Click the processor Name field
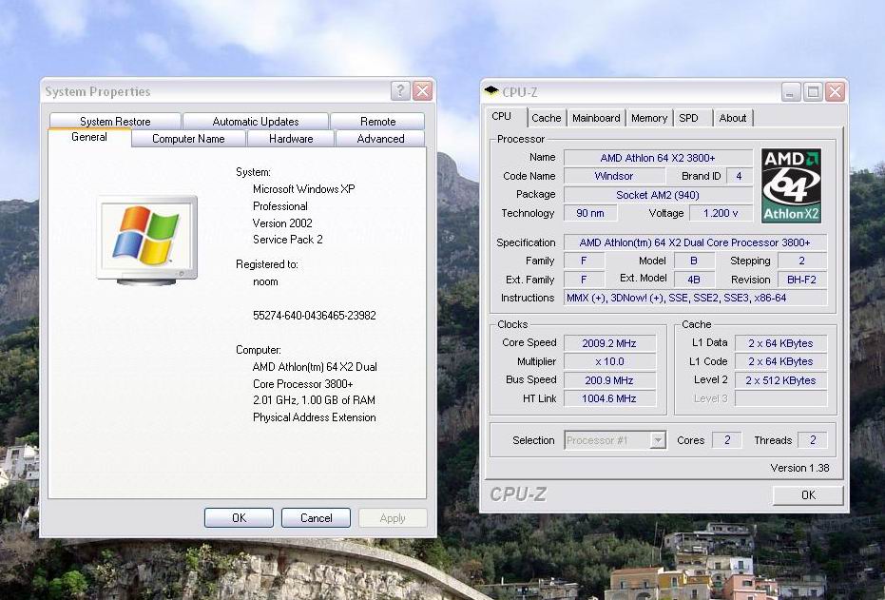Image resolution: width=885 pixels, height=600 pixels. pos(658,158)
